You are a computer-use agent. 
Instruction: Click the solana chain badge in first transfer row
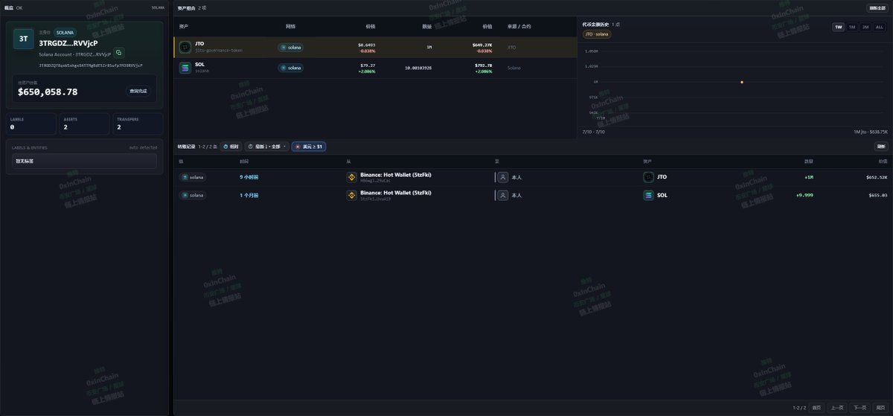coord(193,177)
